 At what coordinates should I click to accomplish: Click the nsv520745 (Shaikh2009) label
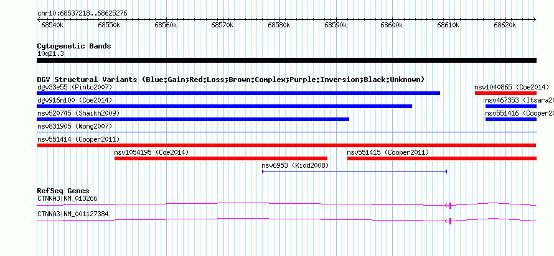(78, 113)
